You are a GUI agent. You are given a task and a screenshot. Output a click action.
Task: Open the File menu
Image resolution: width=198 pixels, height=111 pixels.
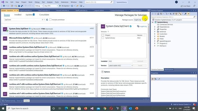[7, 2]
